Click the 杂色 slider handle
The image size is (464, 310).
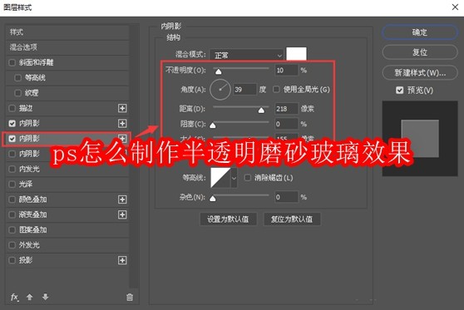213,199
